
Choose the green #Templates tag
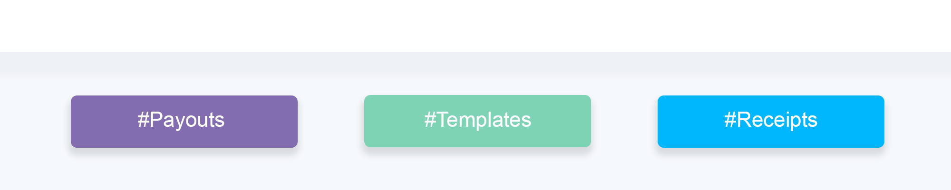click(477, 121)
